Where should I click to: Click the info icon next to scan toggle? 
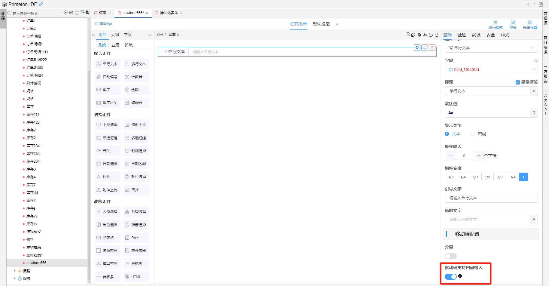tap(460, 276)
